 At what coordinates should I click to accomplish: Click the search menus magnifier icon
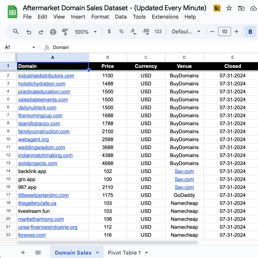coord(16,32)
